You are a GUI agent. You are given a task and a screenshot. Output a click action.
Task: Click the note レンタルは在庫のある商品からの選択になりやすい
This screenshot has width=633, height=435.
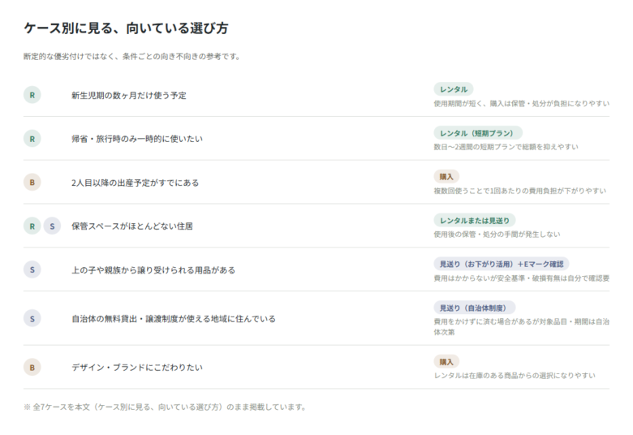515,376
